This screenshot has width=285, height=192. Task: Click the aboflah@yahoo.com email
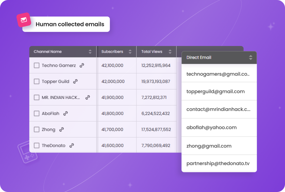(212, 127)
